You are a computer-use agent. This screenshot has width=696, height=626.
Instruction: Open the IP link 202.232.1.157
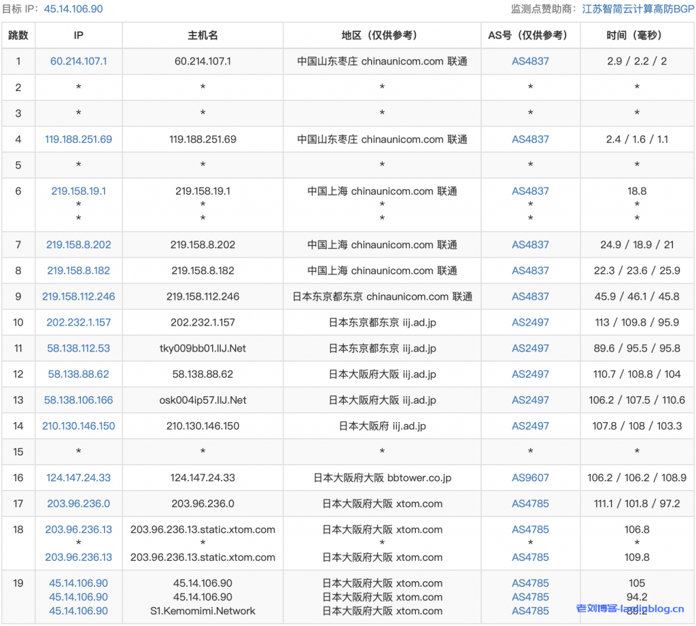click(78, 322)
